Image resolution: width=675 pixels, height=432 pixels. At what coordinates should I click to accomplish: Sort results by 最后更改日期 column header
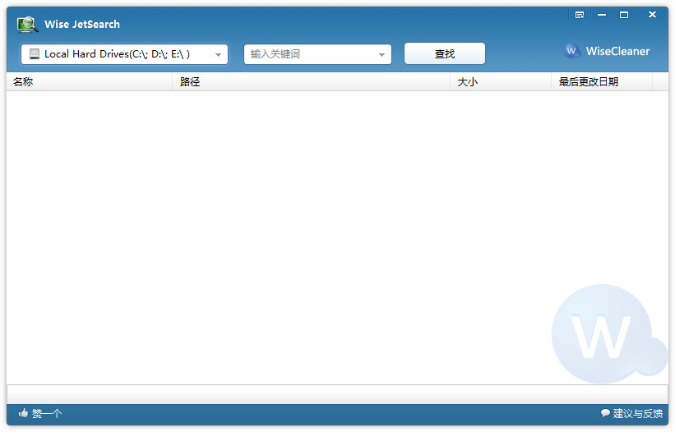click(602, 81)
